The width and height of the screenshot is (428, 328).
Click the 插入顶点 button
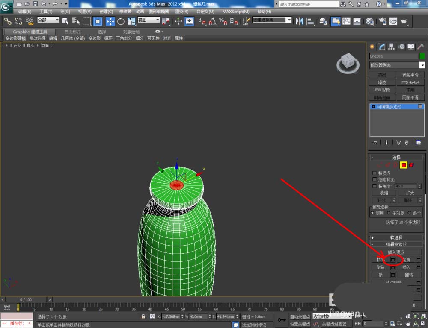coord(396,252)
